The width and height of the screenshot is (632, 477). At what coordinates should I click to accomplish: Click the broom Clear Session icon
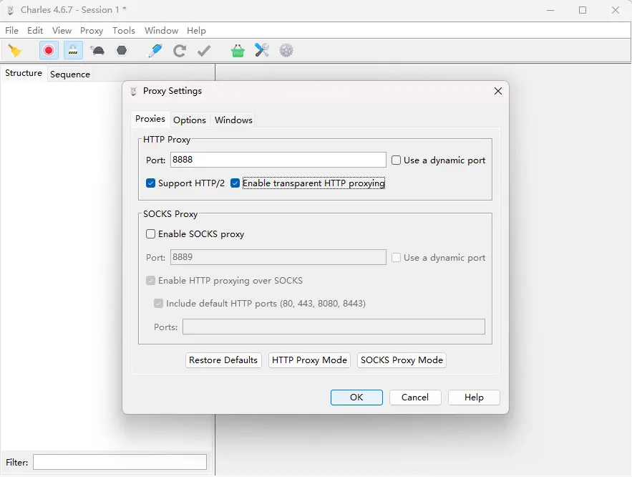(15, 51)
